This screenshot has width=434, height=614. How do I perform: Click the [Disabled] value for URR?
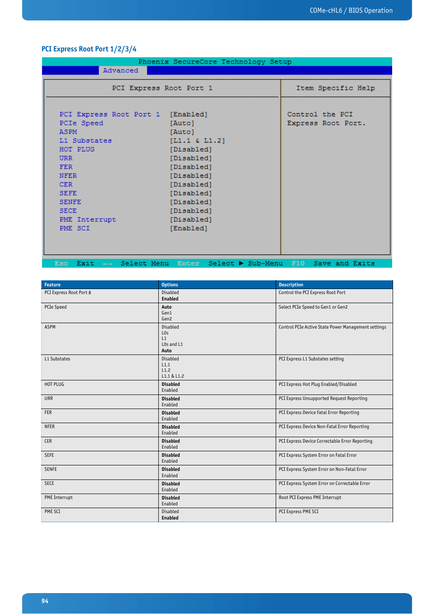(x=191, y=158)
